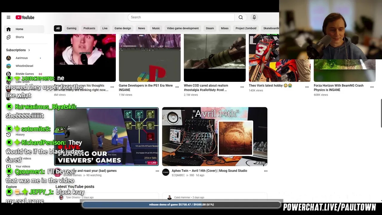Select the All filter chip
The width and height of the screenshot is (382, 215).
pyautogui.click(x=58, y=28)
